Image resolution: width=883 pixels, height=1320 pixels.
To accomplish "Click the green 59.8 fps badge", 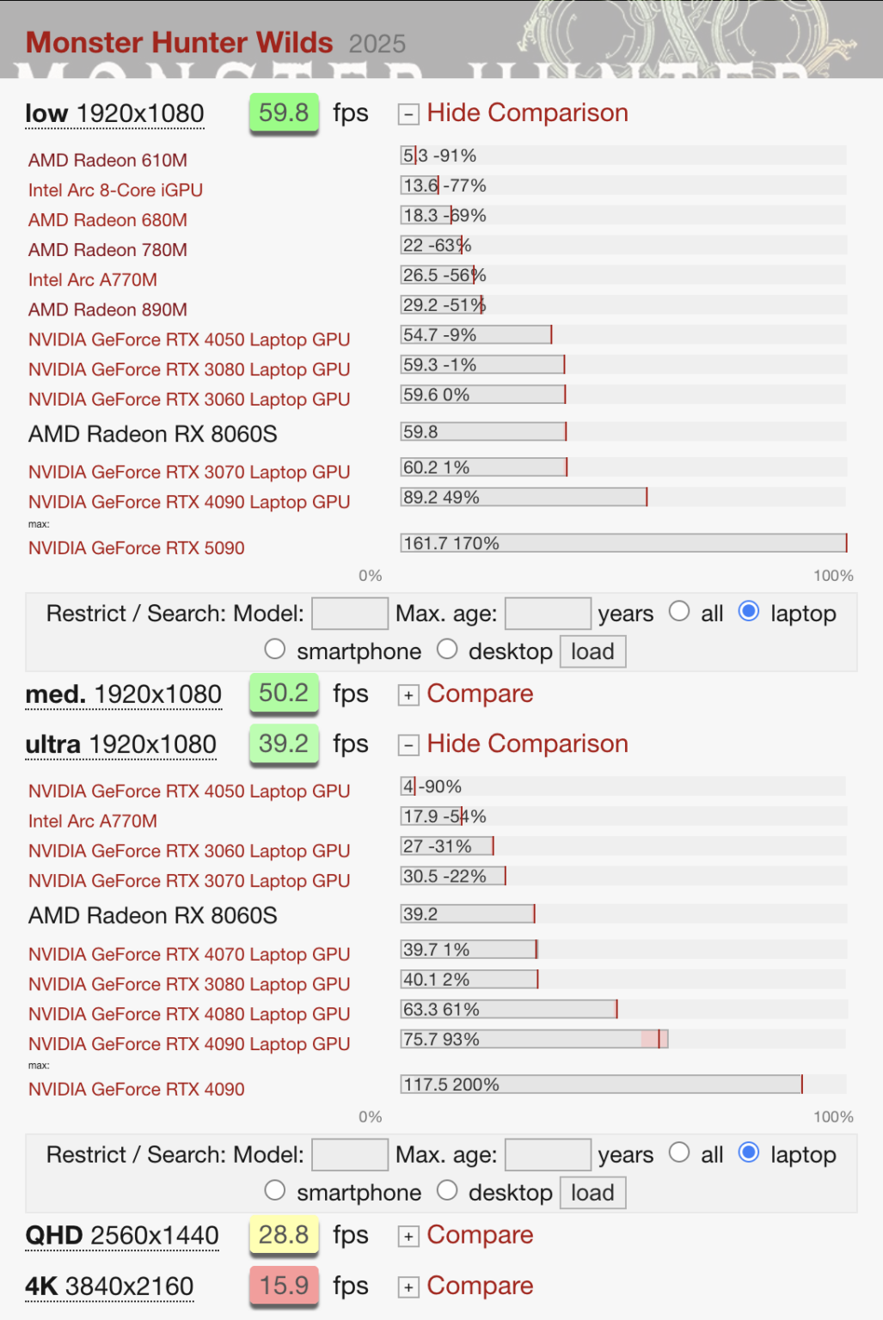I will (x=284, y=113).
